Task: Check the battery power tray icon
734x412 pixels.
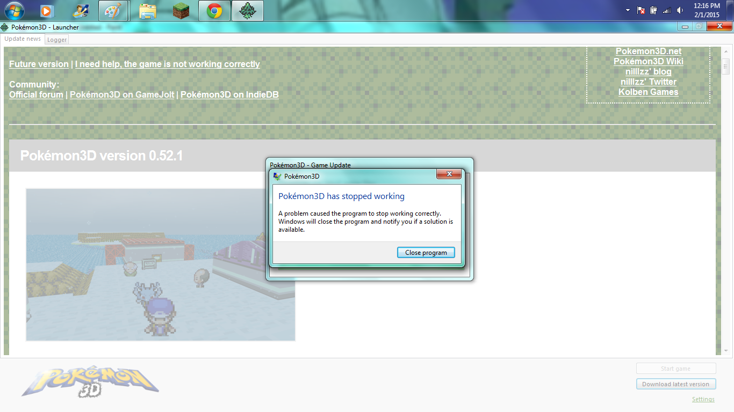Action: [654, 10]
